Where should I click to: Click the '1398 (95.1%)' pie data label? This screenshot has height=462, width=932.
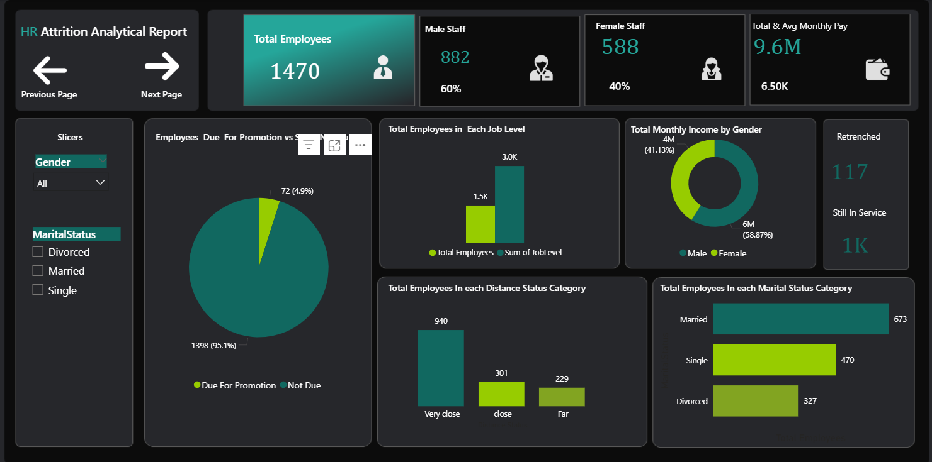(x=214, y=345)
